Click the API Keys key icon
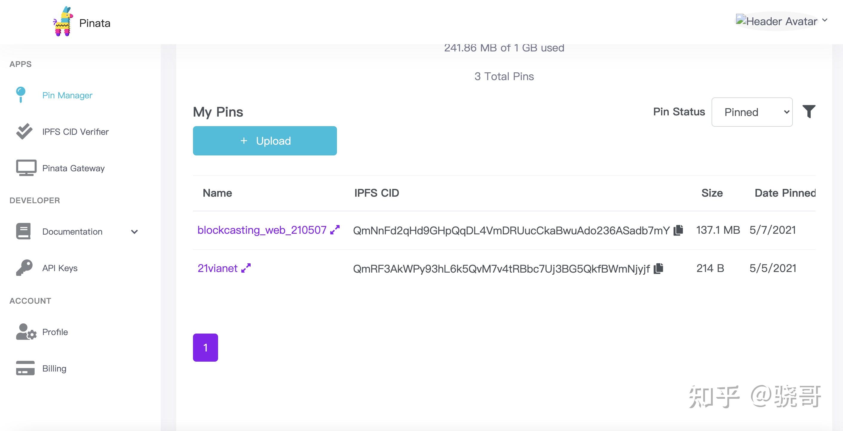This screenshot has width=843, height=431. click(x=24, y=268)
